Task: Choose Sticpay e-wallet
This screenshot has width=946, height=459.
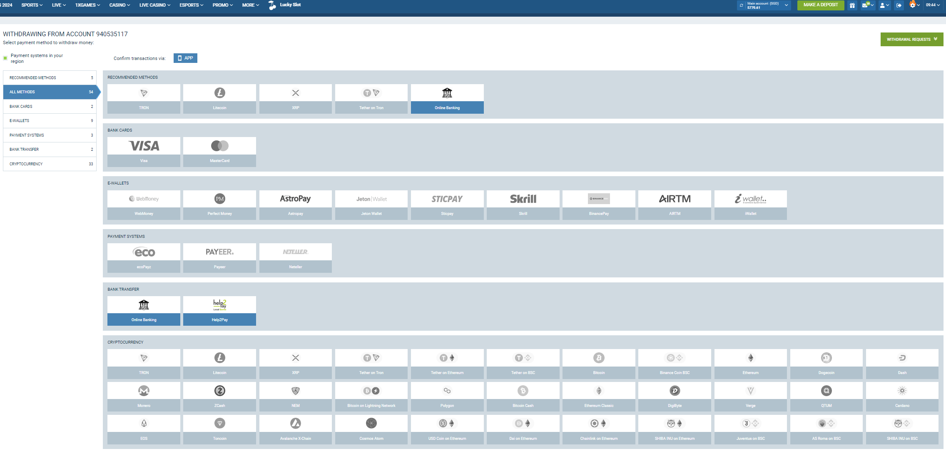Action: [447, 205]
